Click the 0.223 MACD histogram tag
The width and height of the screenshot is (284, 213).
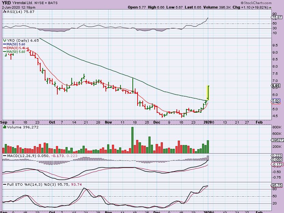coord(277,155)
